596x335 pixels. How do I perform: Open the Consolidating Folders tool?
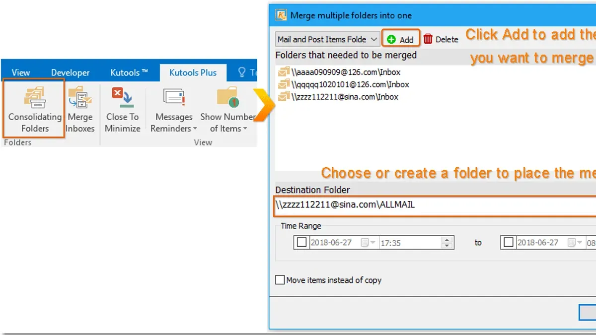coord(34,108)
